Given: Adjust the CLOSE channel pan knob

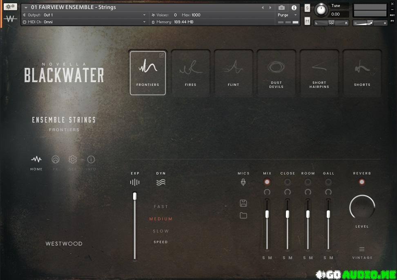Looking at the screenshot, I should [288, 192].
